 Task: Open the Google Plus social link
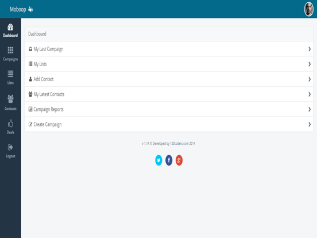(179, 160)
